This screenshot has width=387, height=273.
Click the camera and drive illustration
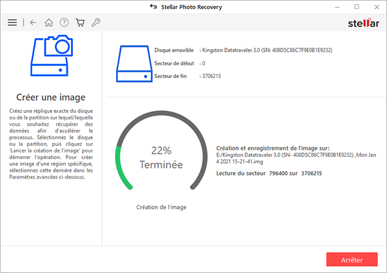[x=52, y=56]
